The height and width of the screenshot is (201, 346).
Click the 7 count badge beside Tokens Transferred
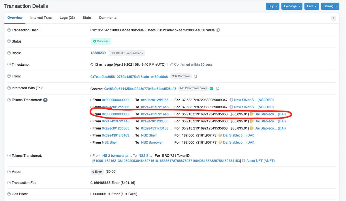coord(45,100)
